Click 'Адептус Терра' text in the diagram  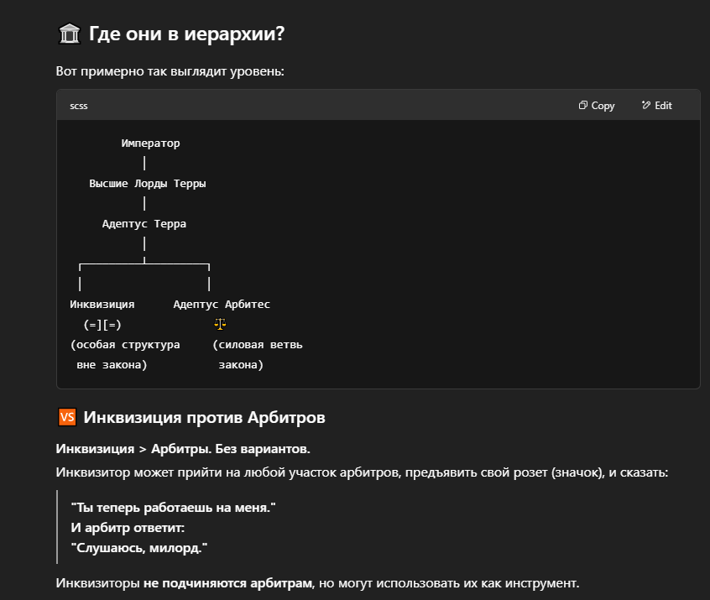click(x=144, y=224)
